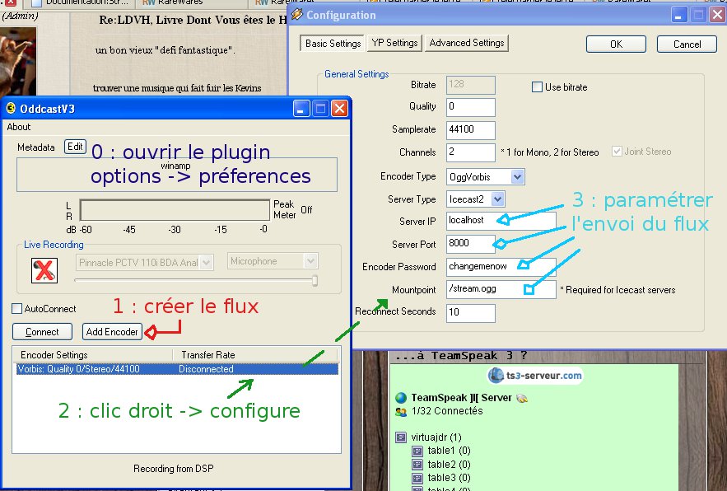Click the table2 channel icon
The width and height of the screenshot is (727, 491).
coord(417,465)
